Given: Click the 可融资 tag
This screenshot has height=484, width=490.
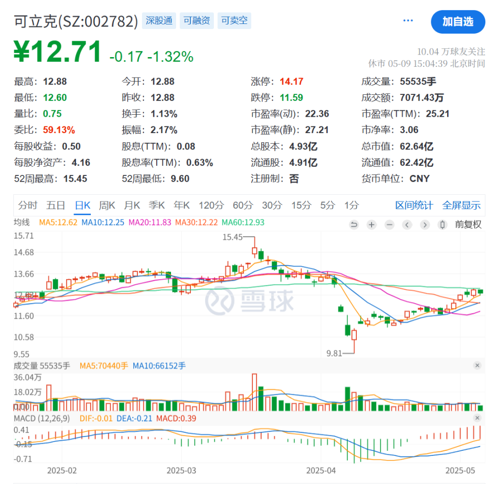Looking at the screenshot, I should pyautogui.click(x=197, y=20).
